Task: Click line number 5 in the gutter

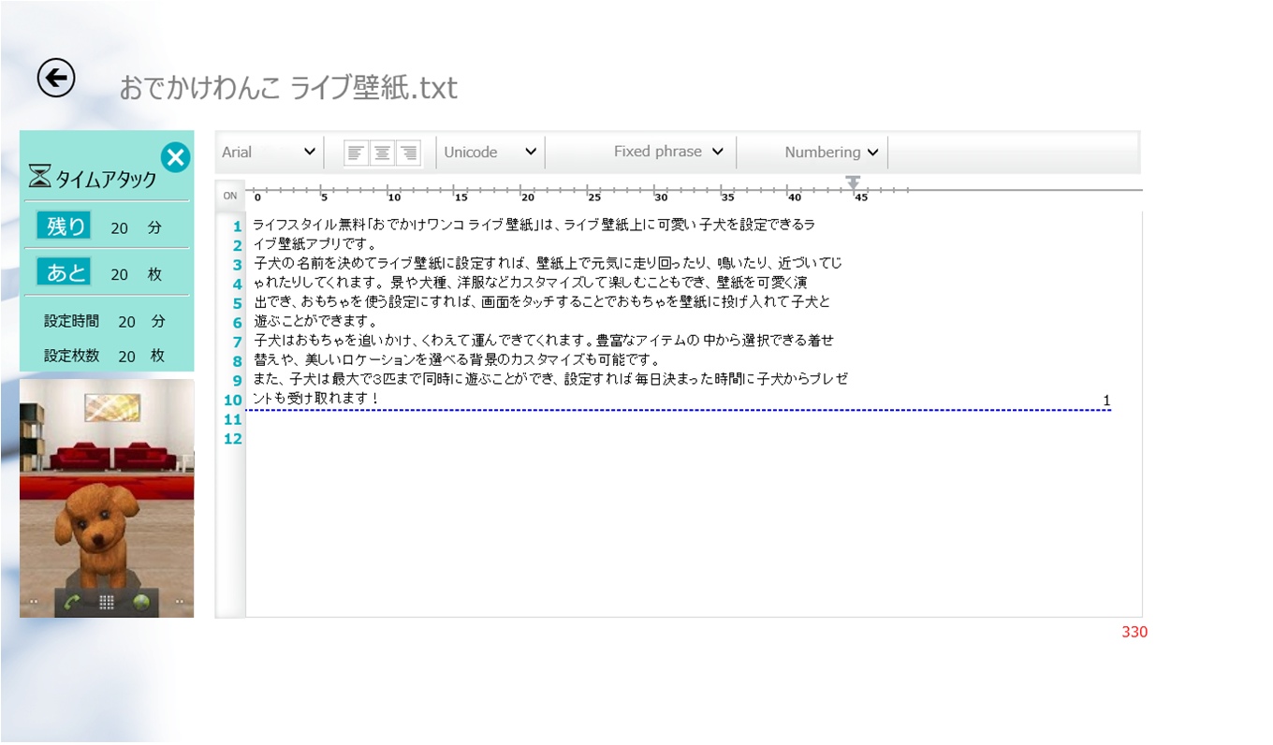Action: [x=238, y=303]
